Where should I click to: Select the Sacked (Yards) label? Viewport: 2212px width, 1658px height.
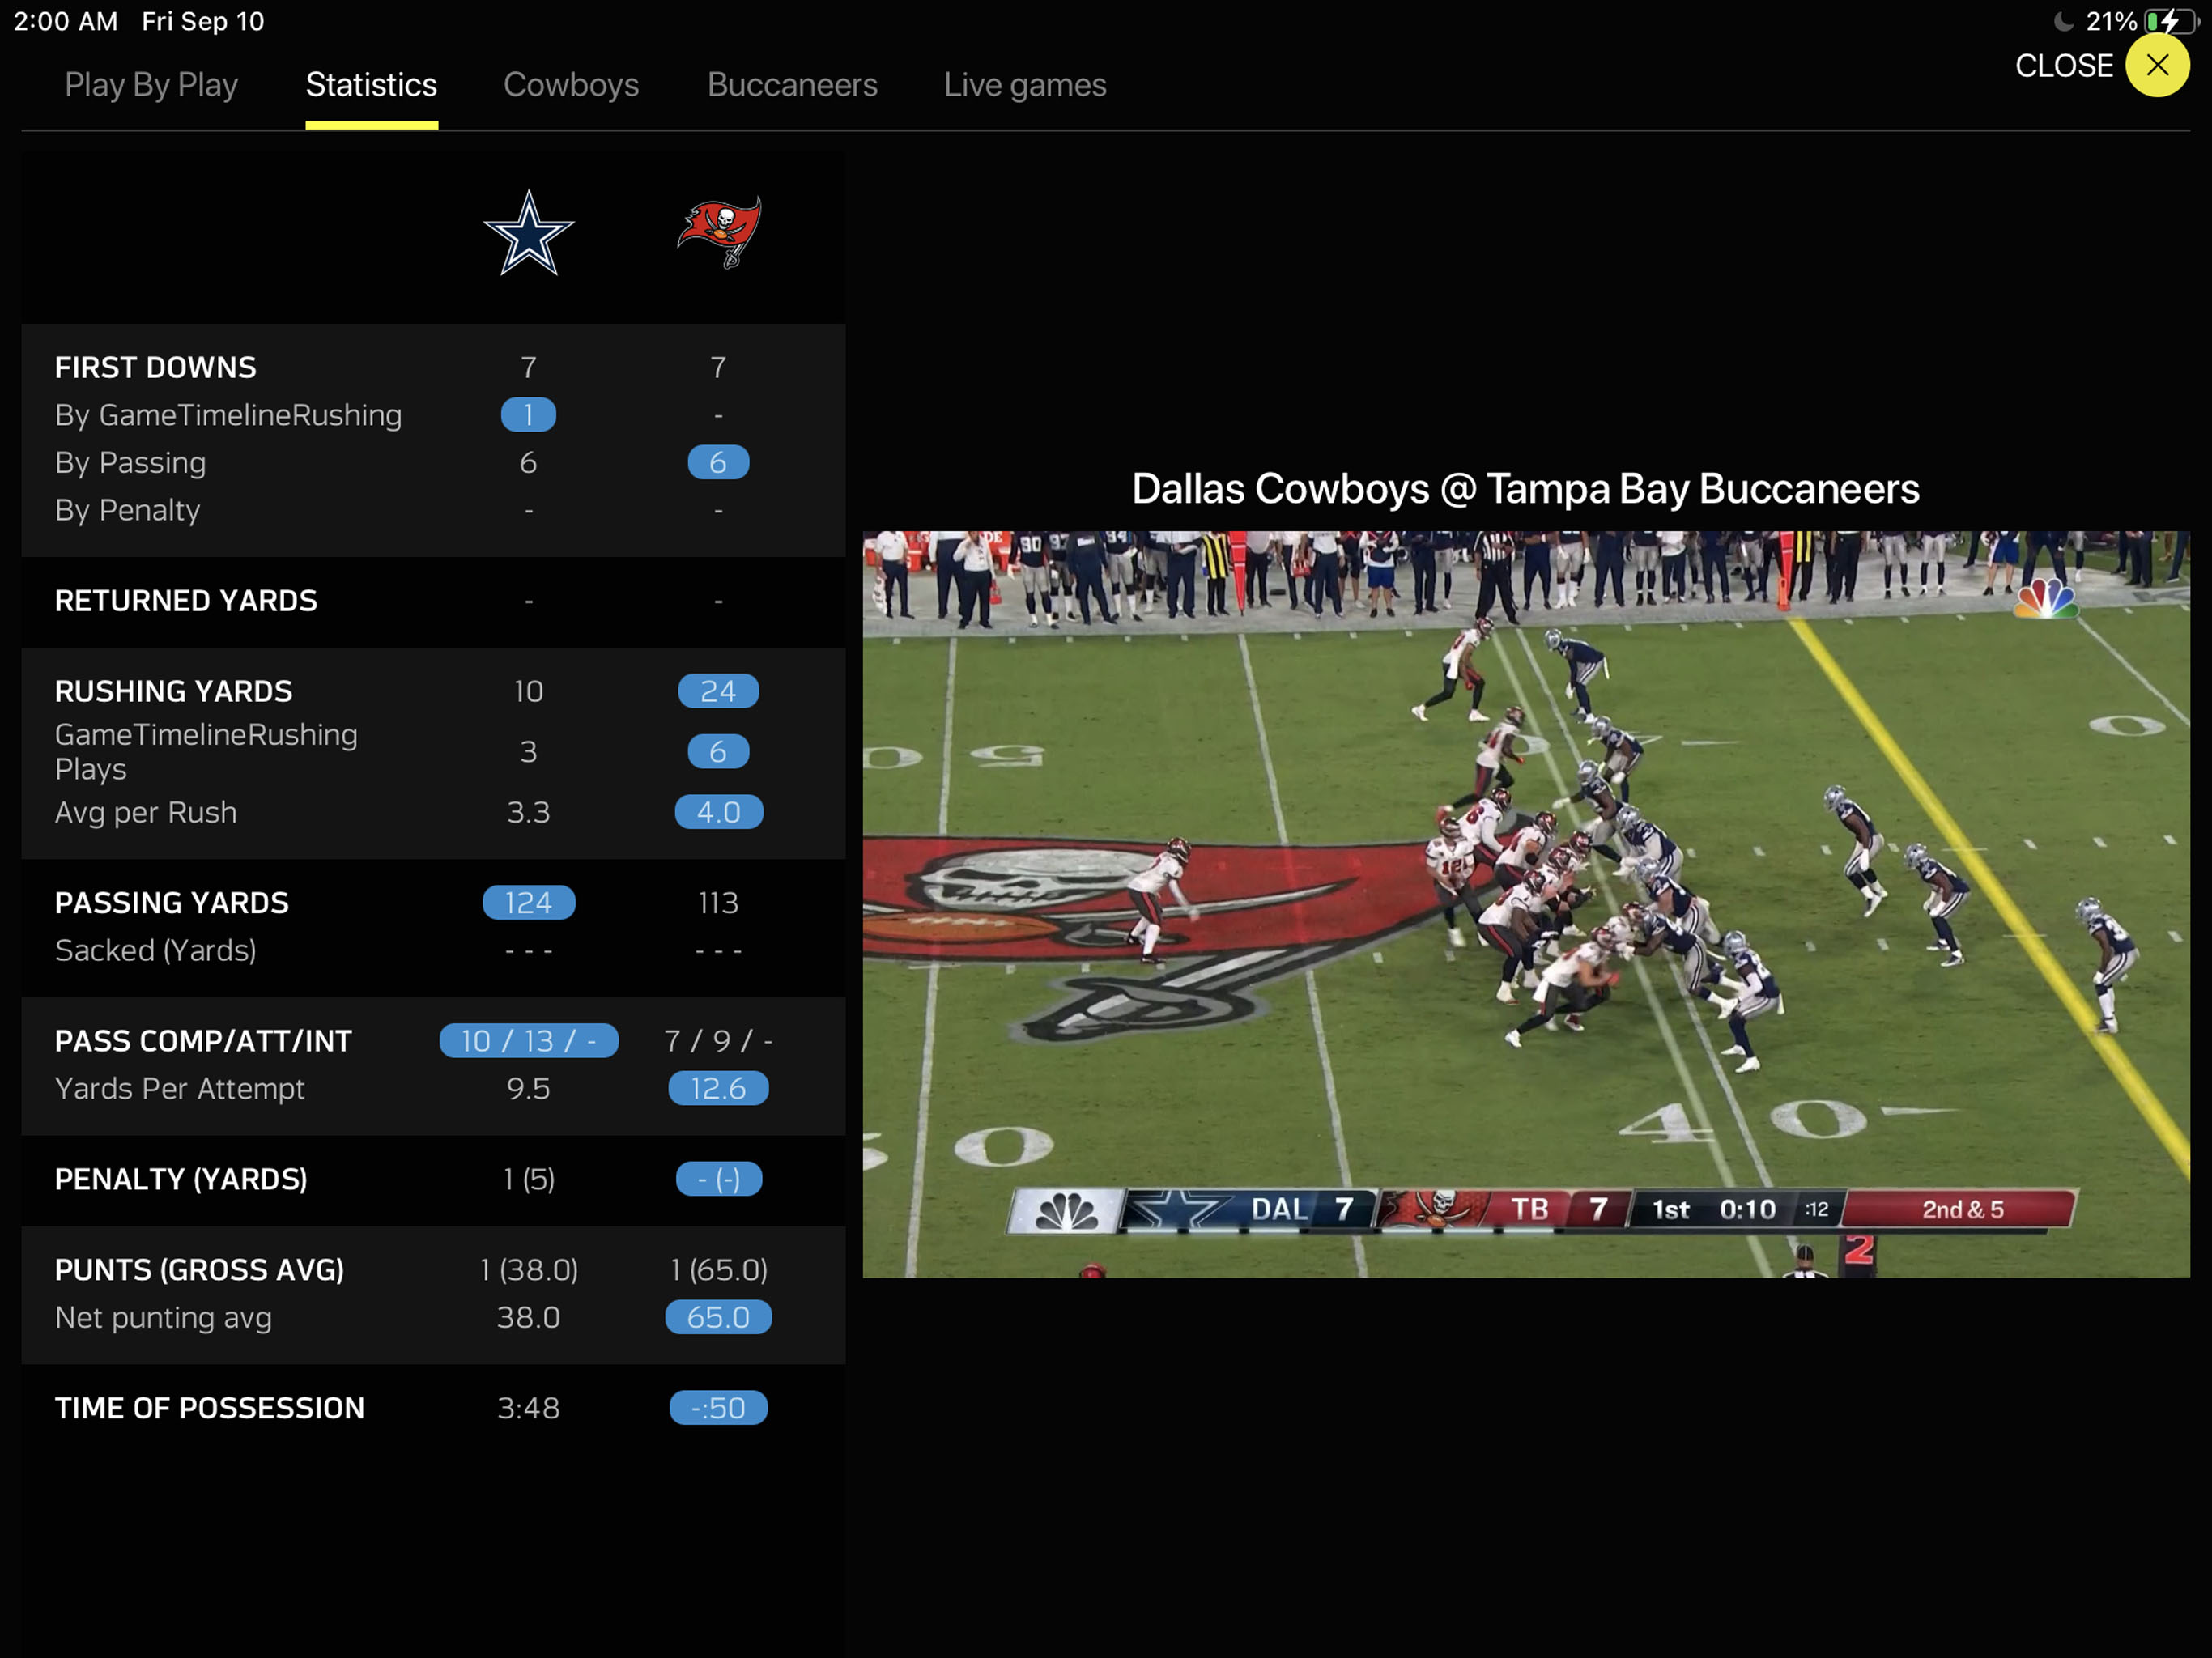point(156,950)
